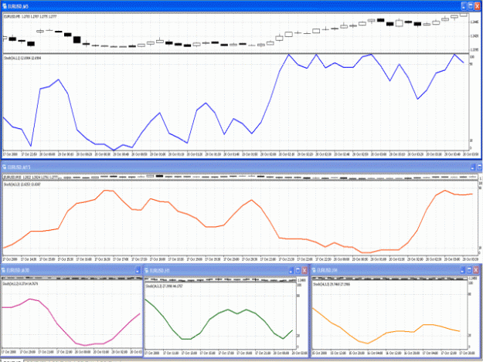Click the EURUSD,M15 price info label

click(x=31, y=178)
